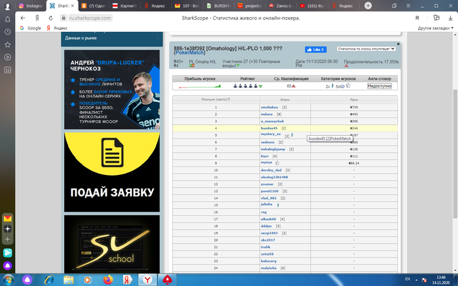Open Андрей Drupa-Lucker Чернокоз ad banner

tap(112, 89)
